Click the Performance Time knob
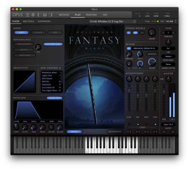 38,47
